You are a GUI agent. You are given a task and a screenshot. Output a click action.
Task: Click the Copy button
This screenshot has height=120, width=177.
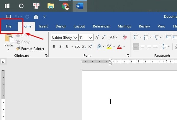[23, 42]
